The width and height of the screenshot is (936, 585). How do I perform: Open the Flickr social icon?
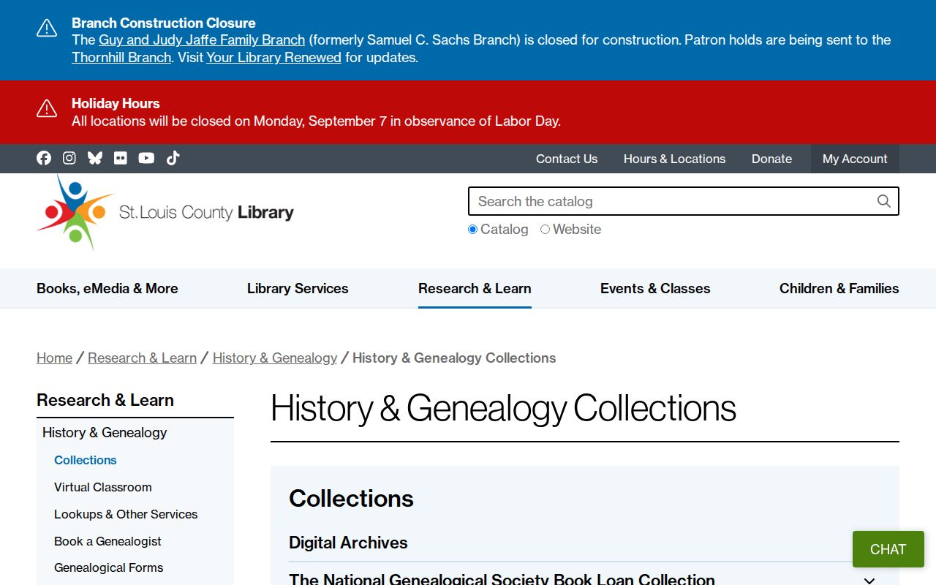pos(121,158)
